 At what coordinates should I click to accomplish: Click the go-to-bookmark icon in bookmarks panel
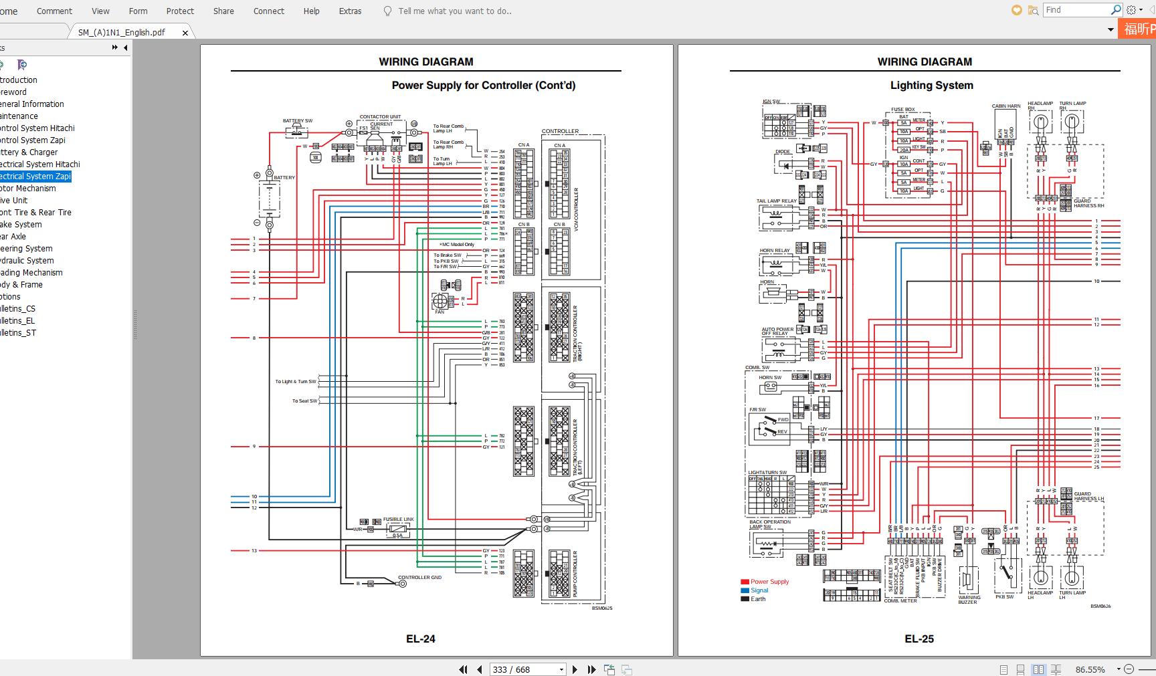(x=22, y=65)
